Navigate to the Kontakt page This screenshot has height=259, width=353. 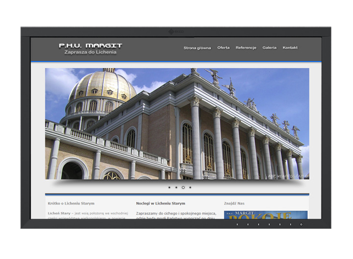290,48
